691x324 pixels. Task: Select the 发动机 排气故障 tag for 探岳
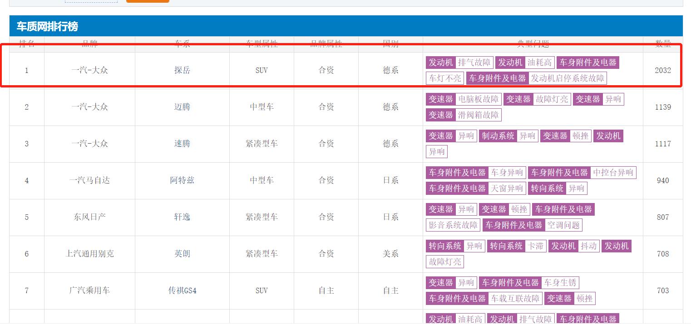pos(459,63)
